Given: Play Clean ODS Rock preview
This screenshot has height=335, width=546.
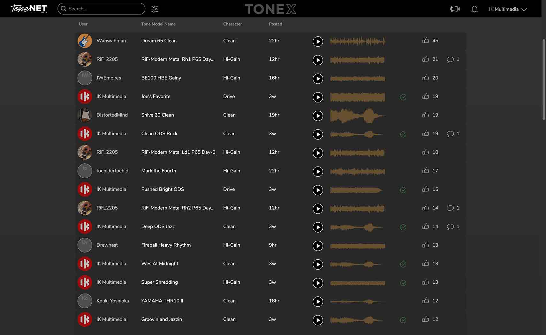Looking at the screenshot, I should click(318, 134).
